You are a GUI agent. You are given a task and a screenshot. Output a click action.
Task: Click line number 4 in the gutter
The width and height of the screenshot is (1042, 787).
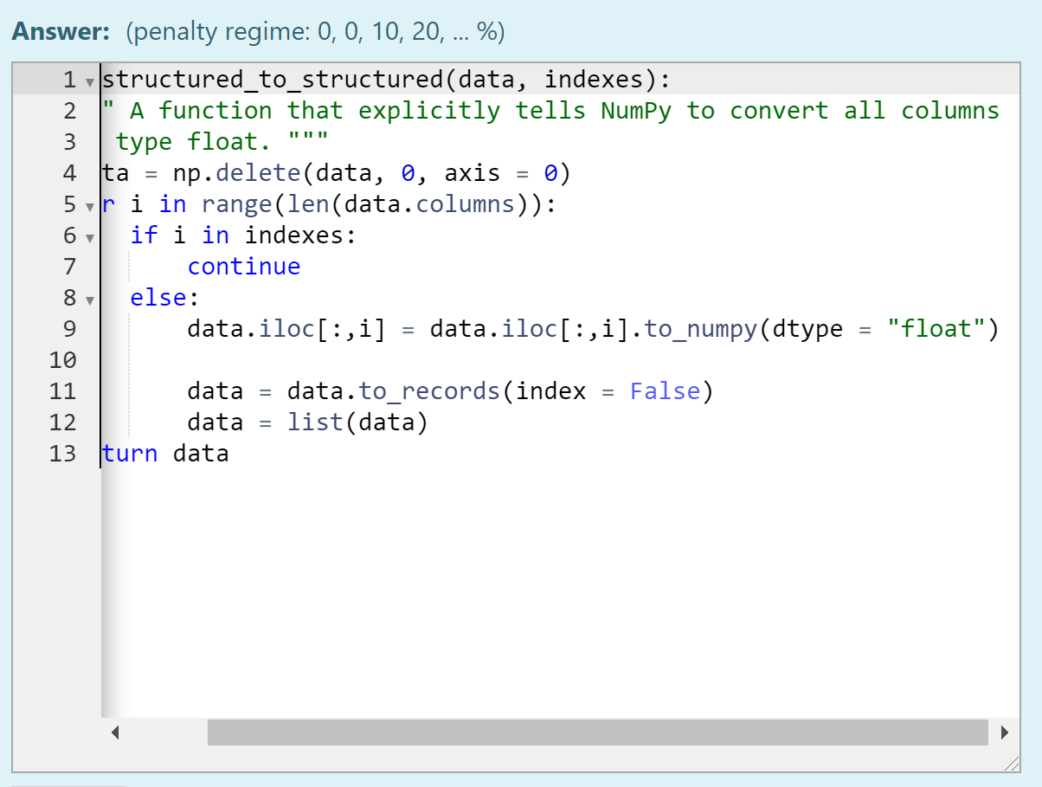pos(68,173)
